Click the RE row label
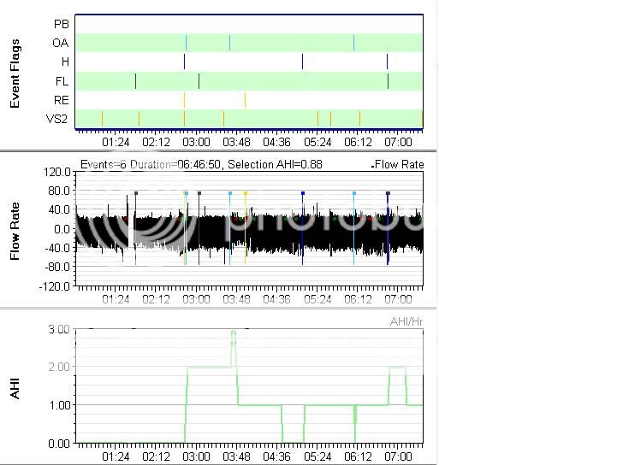Screen dimensions: 617x465 (61, 99)
